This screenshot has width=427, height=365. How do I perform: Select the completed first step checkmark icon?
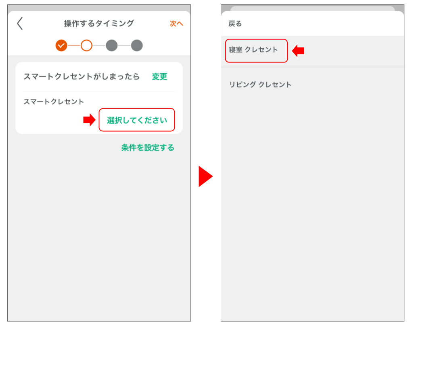click(61, 46)
